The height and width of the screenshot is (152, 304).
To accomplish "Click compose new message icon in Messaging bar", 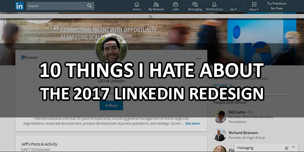I will [287, 148].
